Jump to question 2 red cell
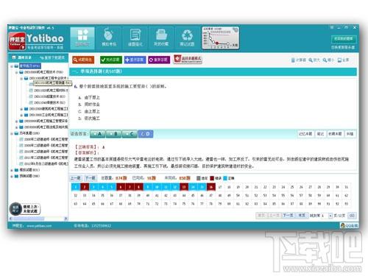The height and width of the screenshot is (276, 368). pos(85,187)
